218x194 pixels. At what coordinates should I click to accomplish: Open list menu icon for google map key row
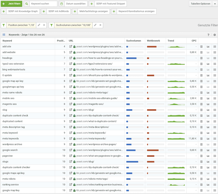click(x=215, y=191)
